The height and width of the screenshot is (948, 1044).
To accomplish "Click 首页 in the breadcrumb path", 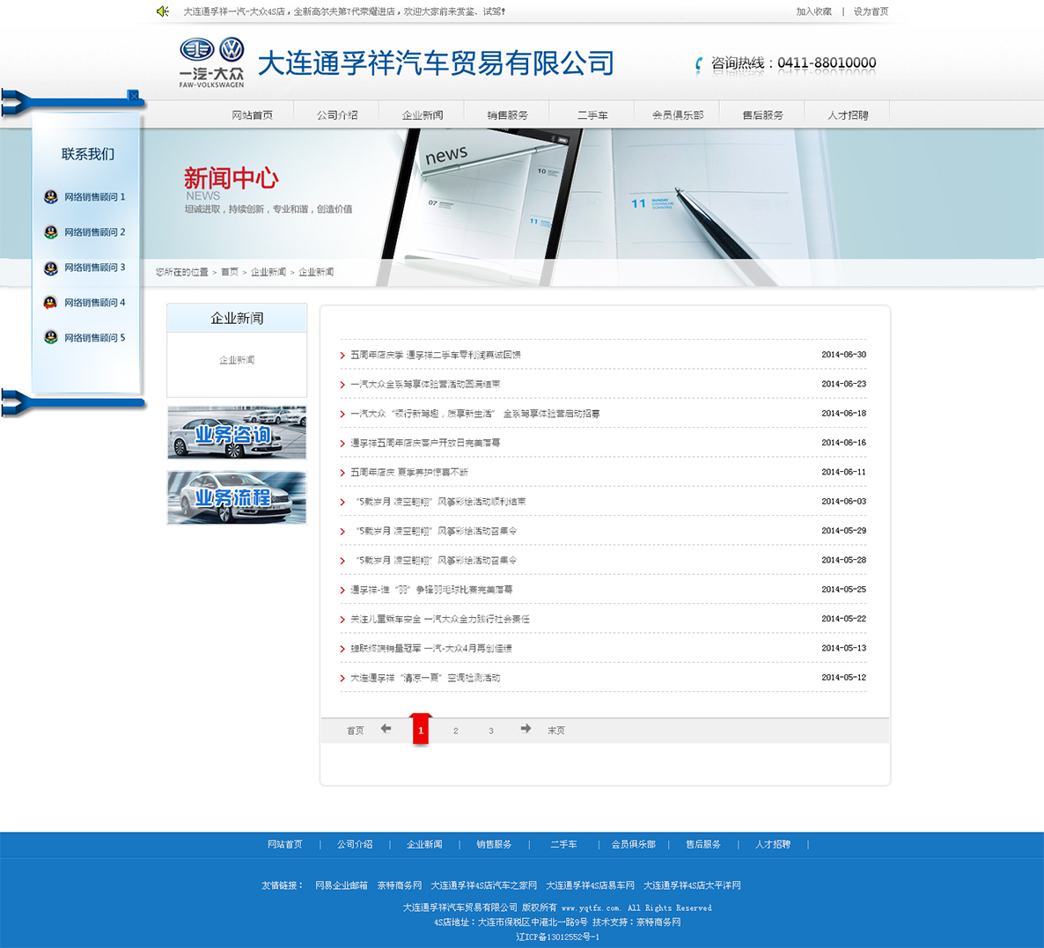I will point(229,272).
